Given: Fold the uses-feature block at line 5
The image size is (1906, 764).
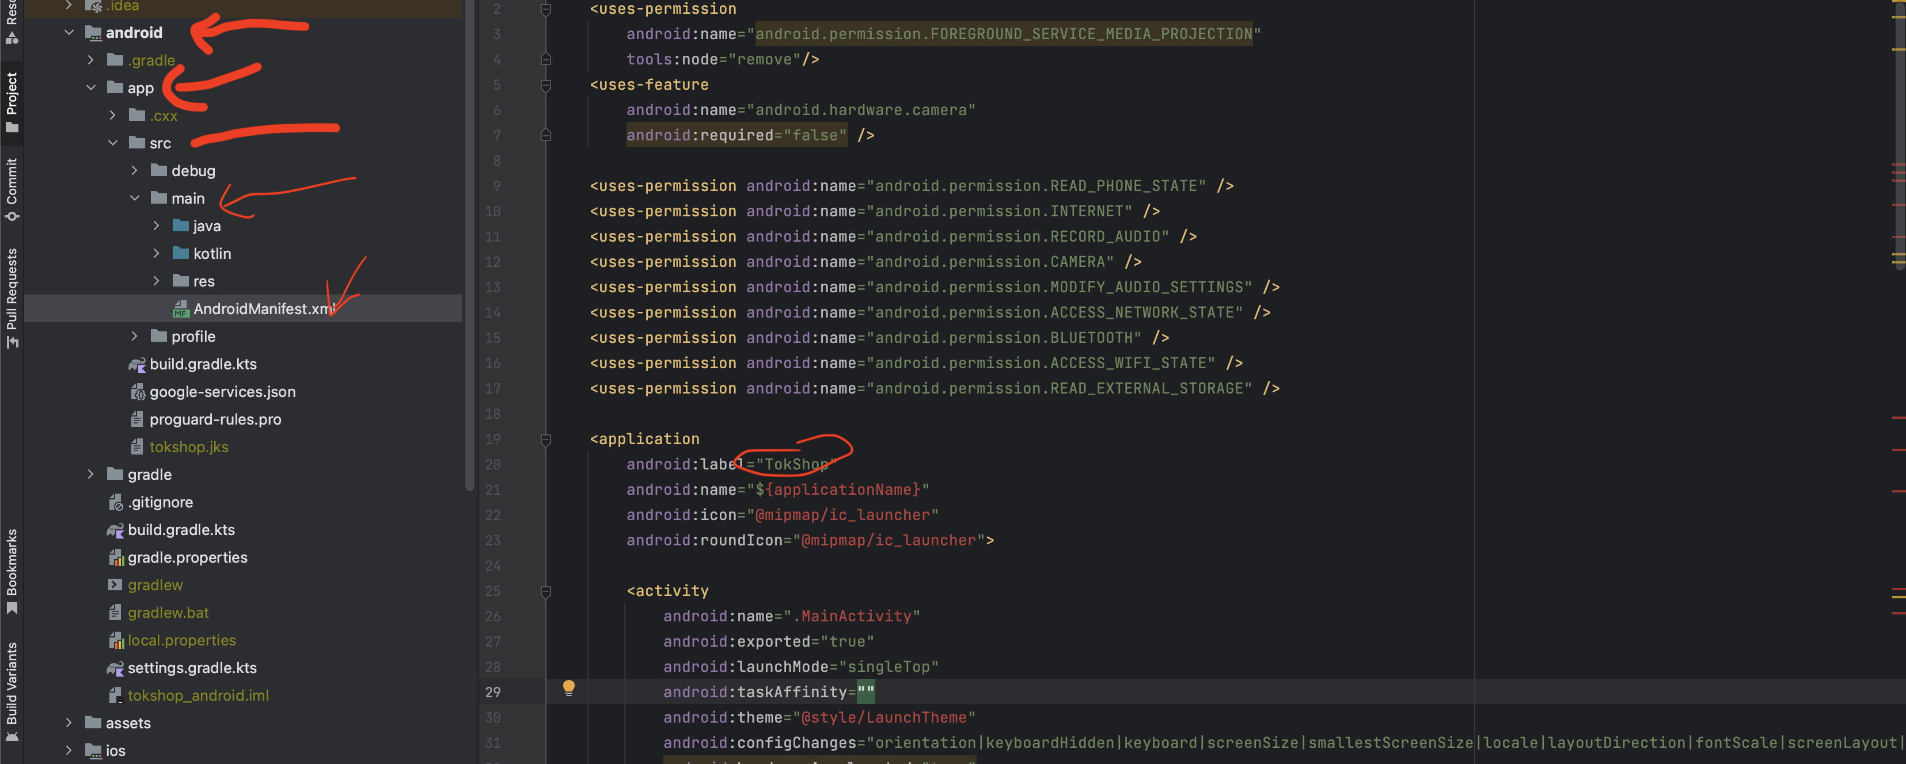Looking at the screenshot, I should [546, 85].
